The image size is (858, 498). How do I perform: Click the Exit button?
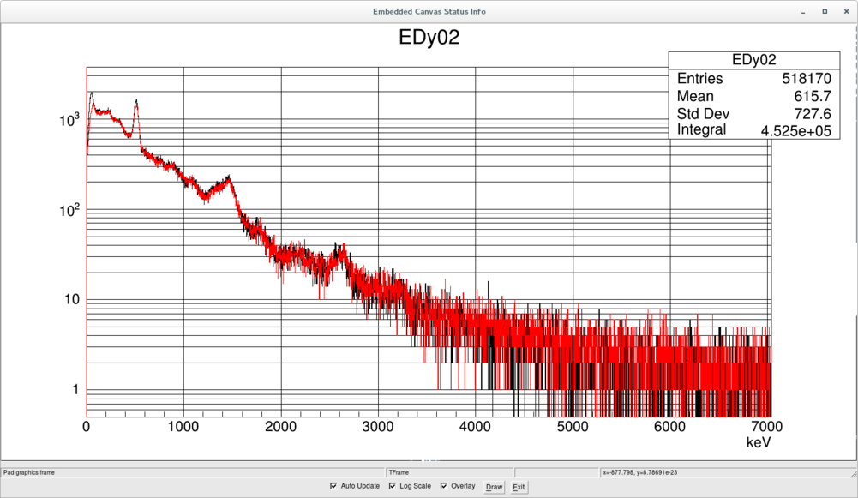coord(519,487)
